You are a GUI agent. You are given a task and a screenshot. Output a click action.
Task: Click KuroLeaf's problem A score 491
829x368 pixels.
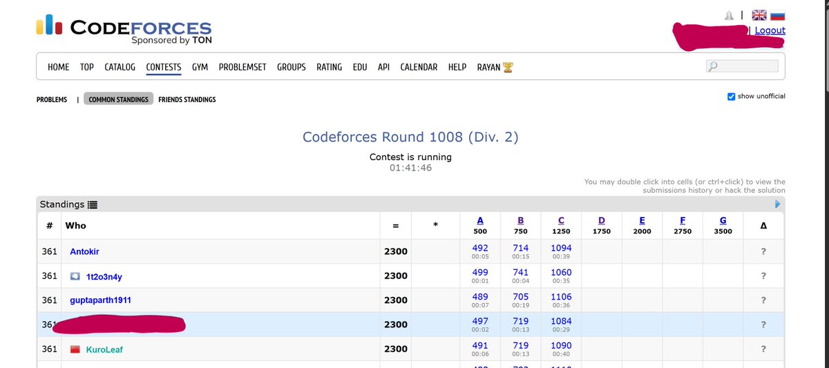(480, 345)
